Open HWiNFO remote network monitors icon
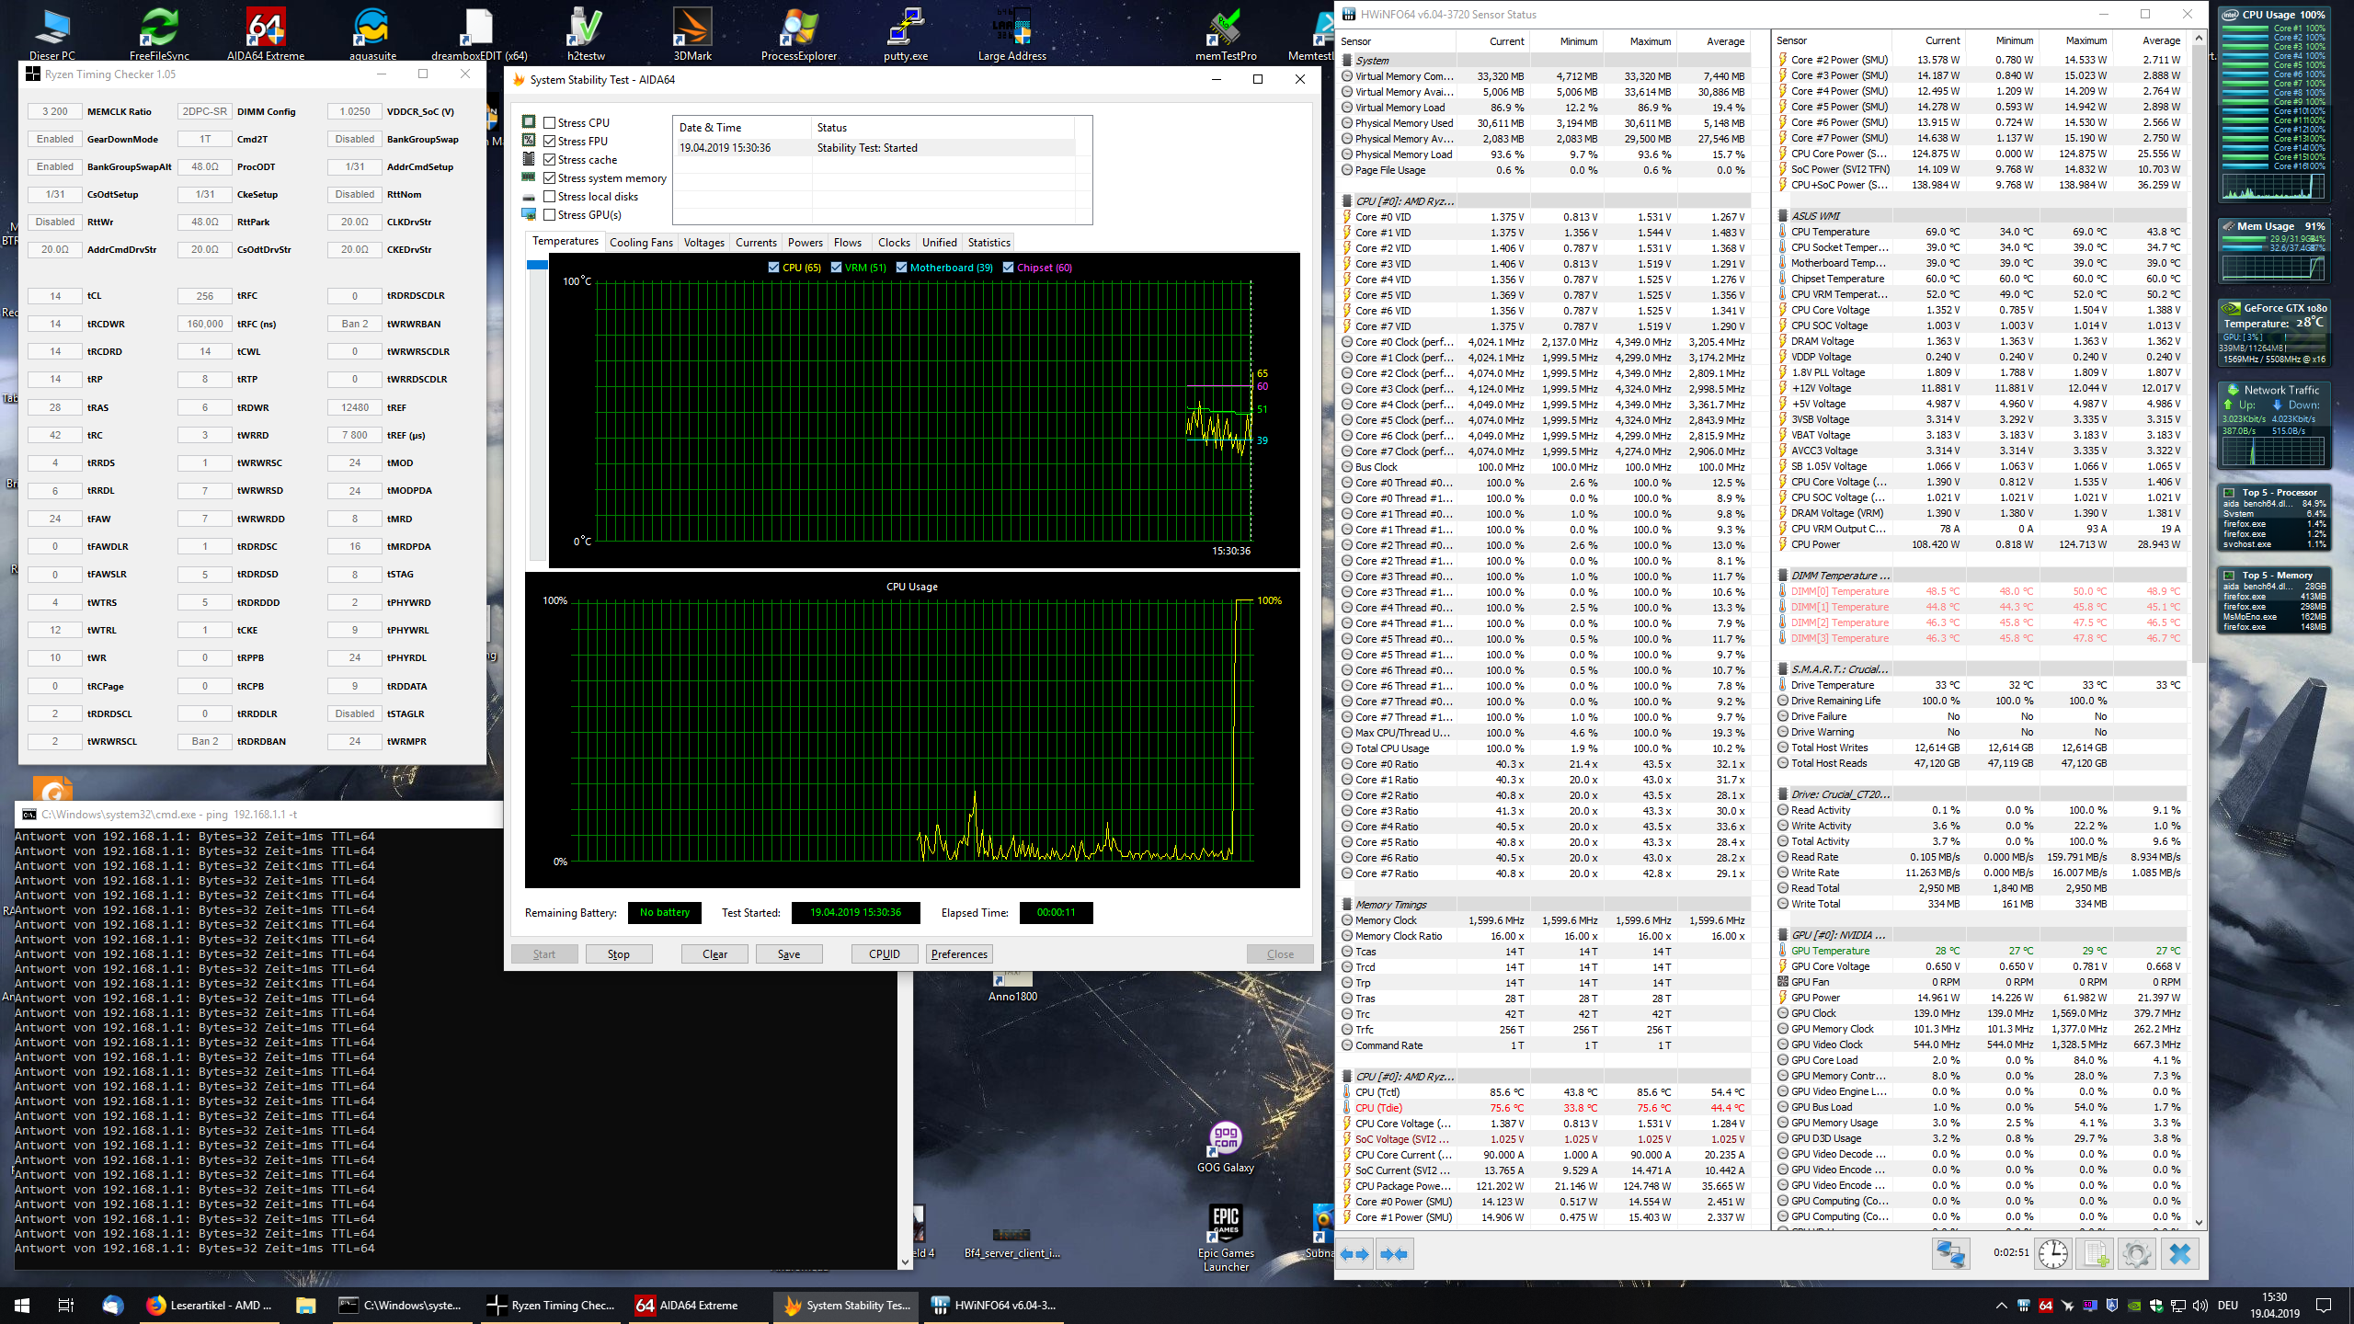 coord(1950,1254)
